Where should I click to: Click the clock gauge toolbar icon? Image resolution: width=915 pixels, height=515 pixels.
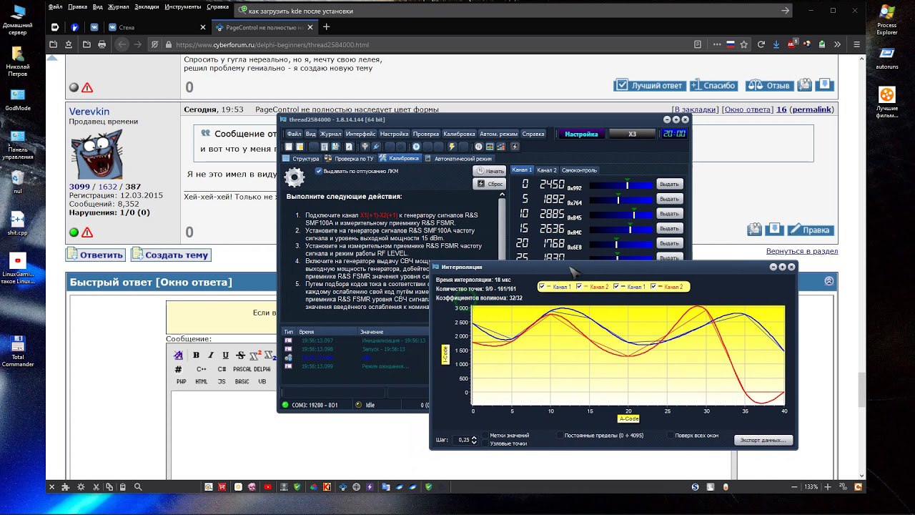(x=479, y=147)
